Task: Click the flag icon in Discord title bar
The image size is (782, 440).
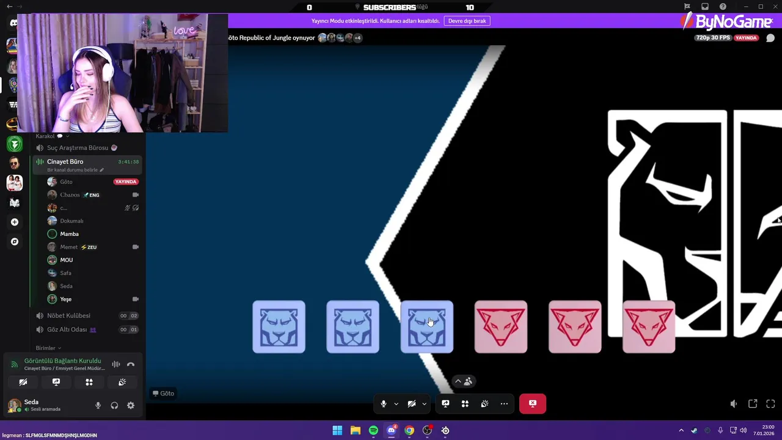Action: [687, 7]
